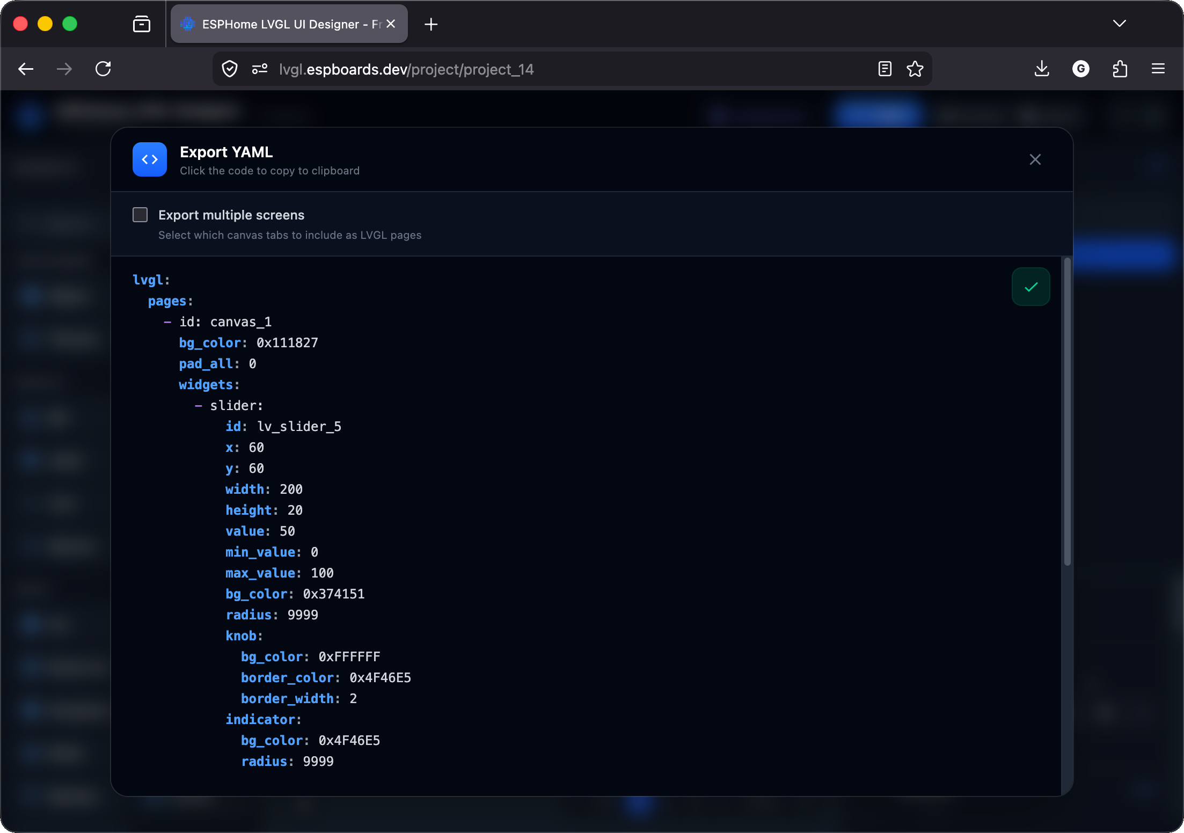
Task: Click the code scrollbar thumb
Action: (1067, 411)
